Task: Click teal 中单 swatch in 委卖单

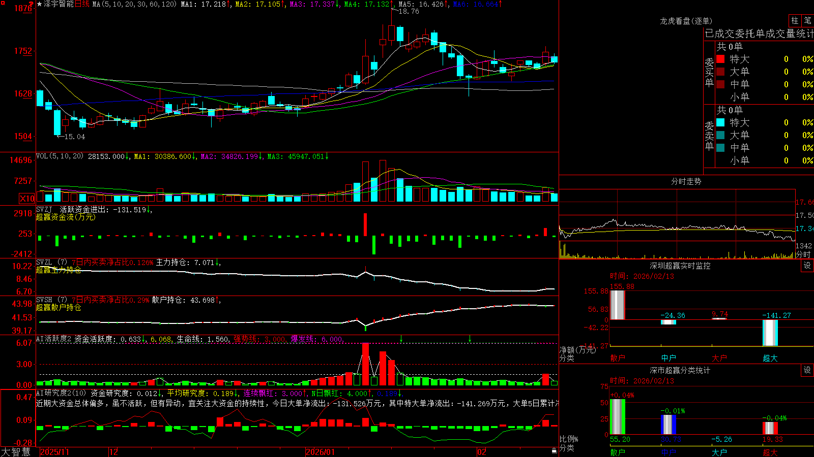Action: (720, 148)
